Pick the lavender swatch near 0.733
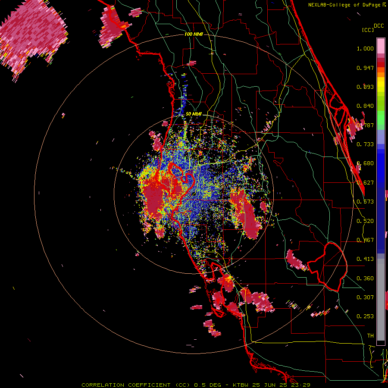 click(381, 139)
